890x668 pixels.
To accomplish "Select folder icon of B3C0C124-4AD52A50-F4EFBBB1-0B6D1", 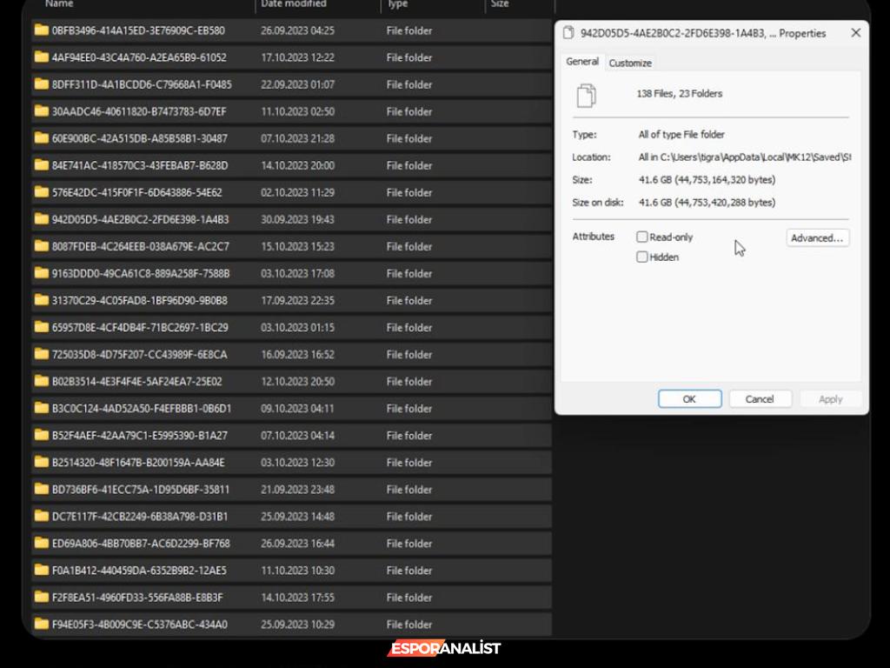I will [41, 408].
